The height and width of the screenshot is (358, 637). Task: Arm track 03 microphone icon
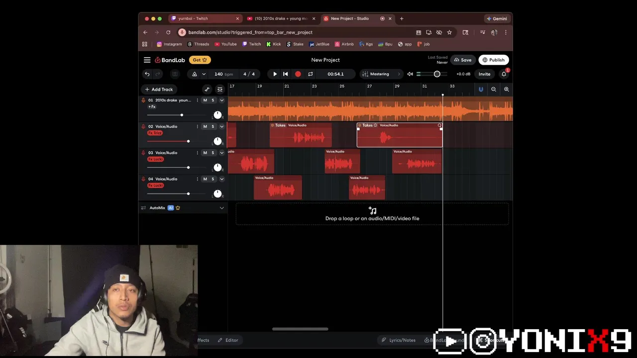[x=143, y=153]
